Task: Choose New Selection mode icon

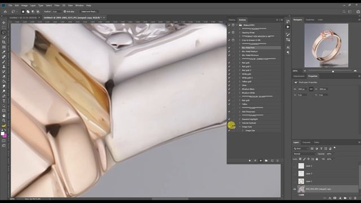Action: tap(23, 11)
